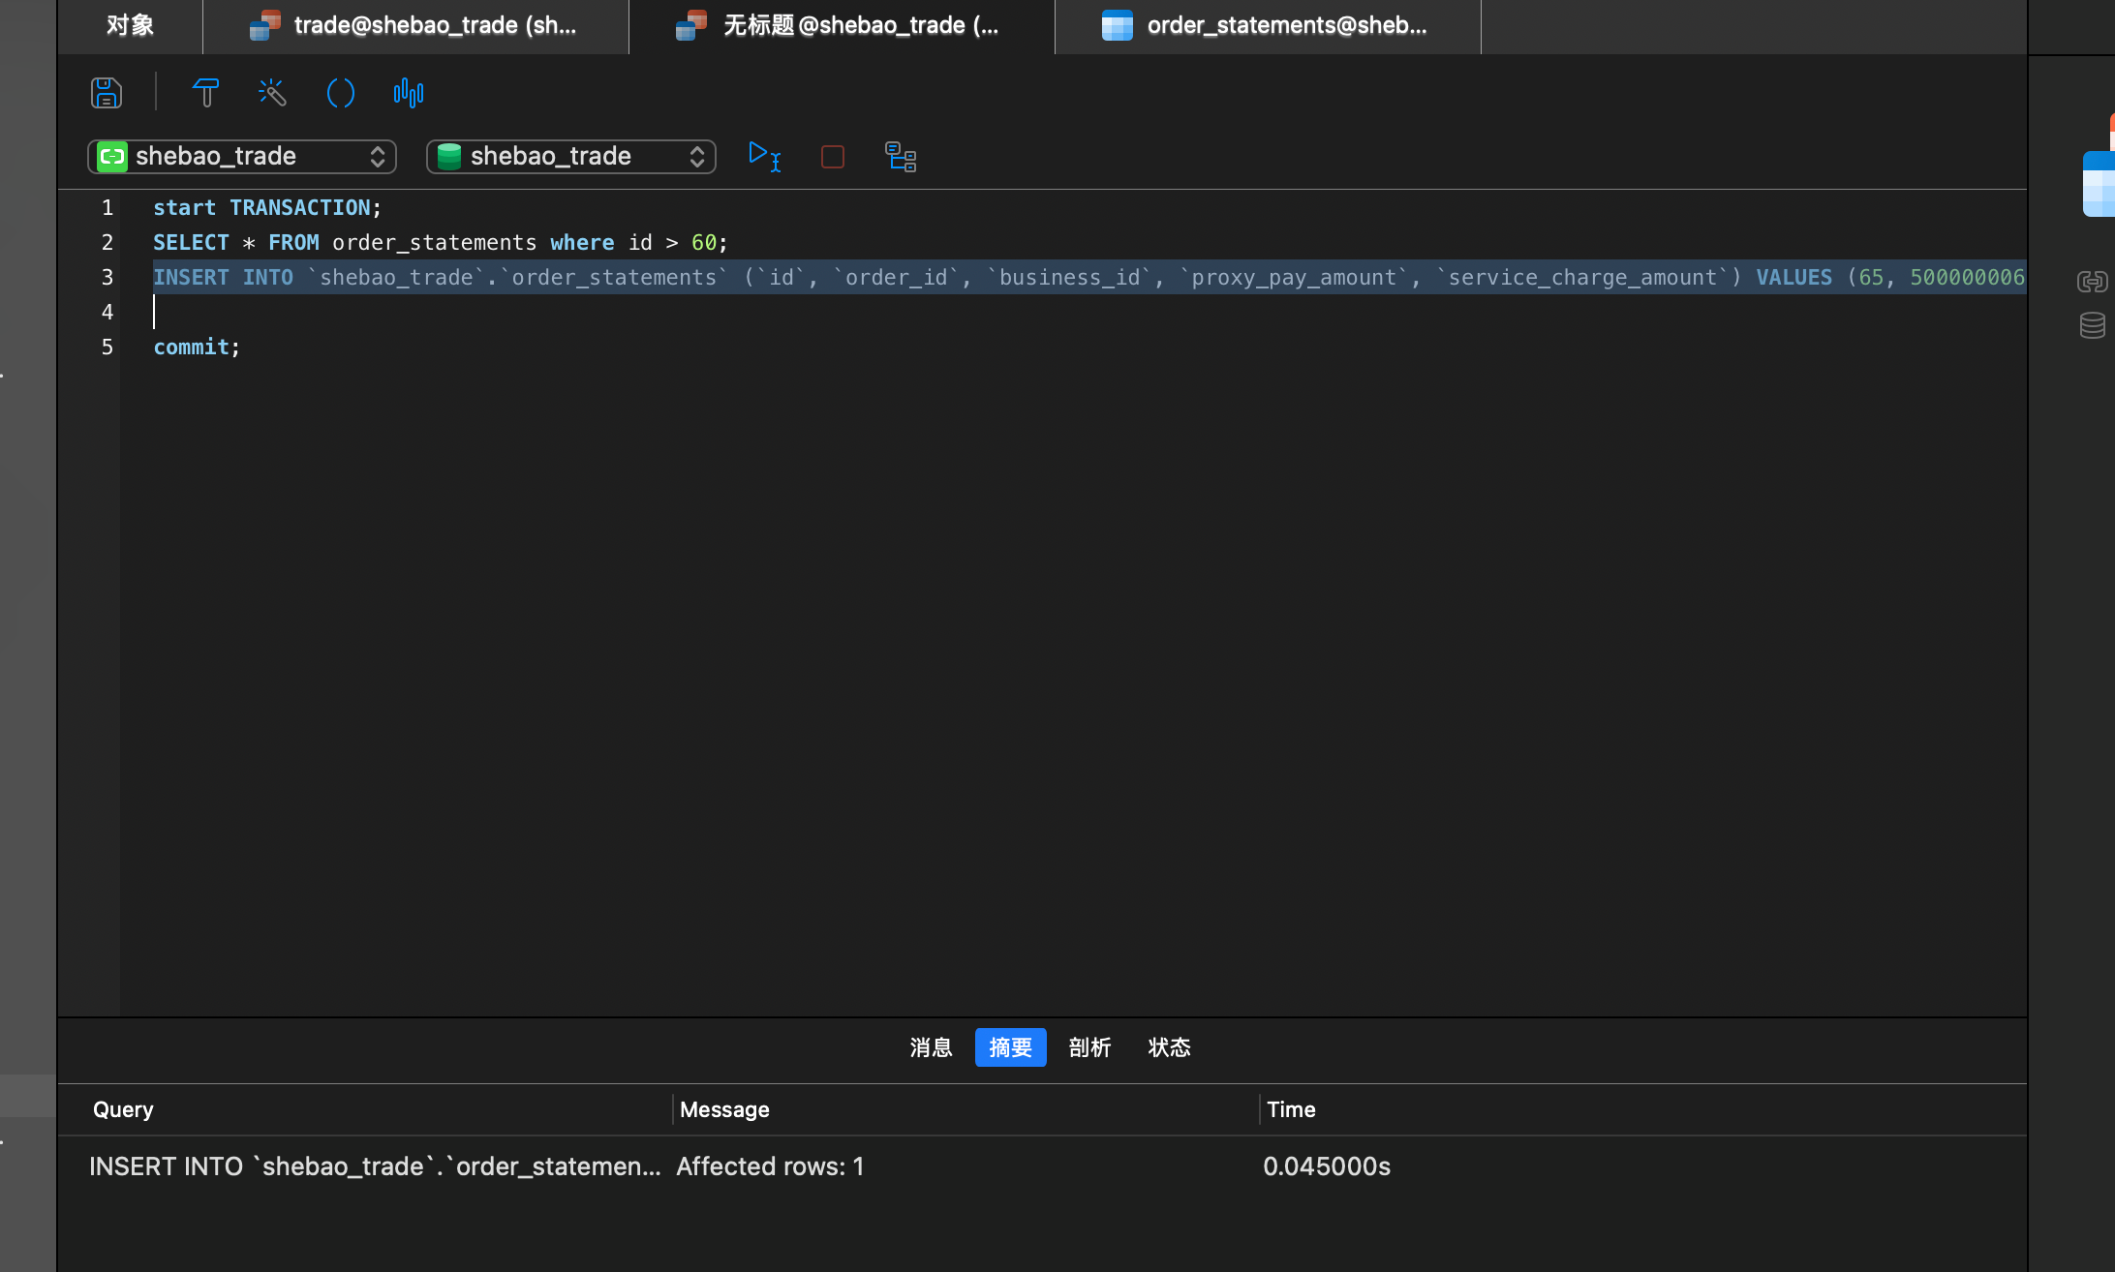This screenshot has height=1272, width=2115.
Task: Click line number 4 in the gutter
Action: pyautogui.click(x=107, y=312)
